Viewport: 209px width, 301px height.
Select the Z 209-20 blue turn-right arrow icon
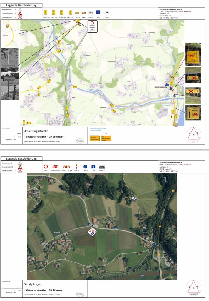tap(85, 167)
